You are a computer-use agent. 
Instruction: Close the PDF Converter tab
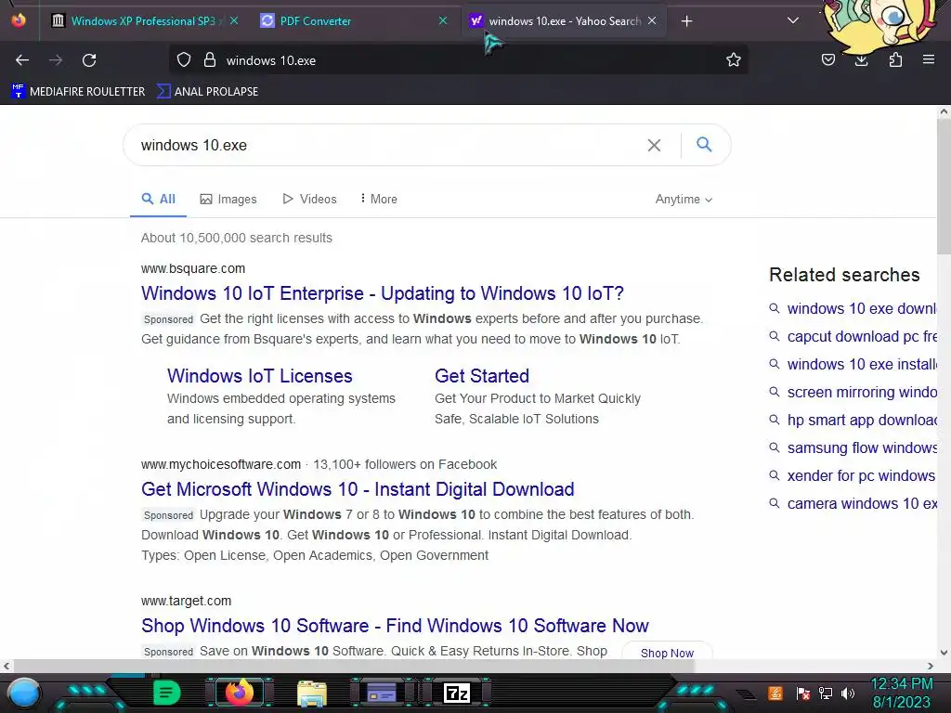click(x=443, y=21)
